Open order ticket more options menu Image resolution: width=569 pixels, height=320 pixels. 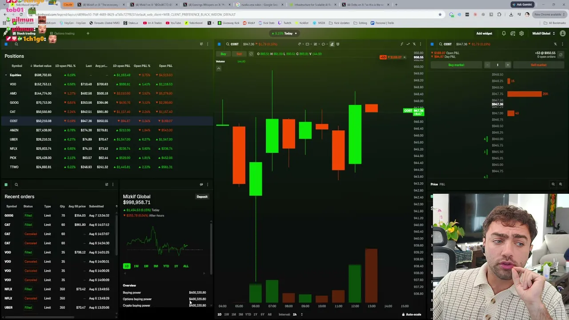click(562, 44)
